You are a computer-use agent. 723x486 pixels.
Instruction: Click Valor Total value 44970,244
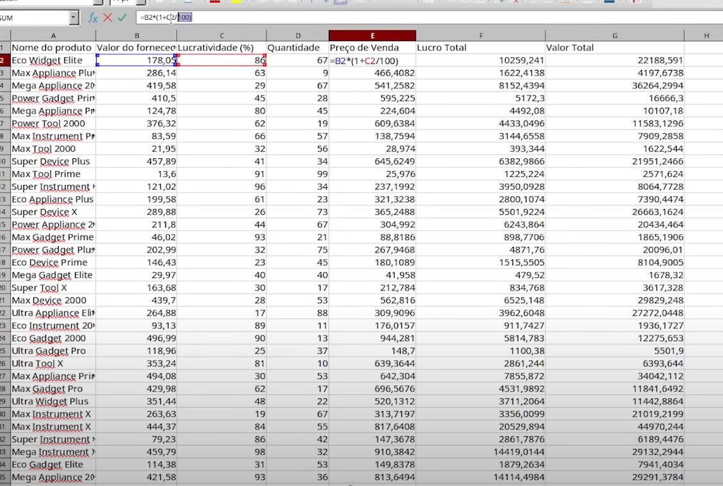click(615, 426)
